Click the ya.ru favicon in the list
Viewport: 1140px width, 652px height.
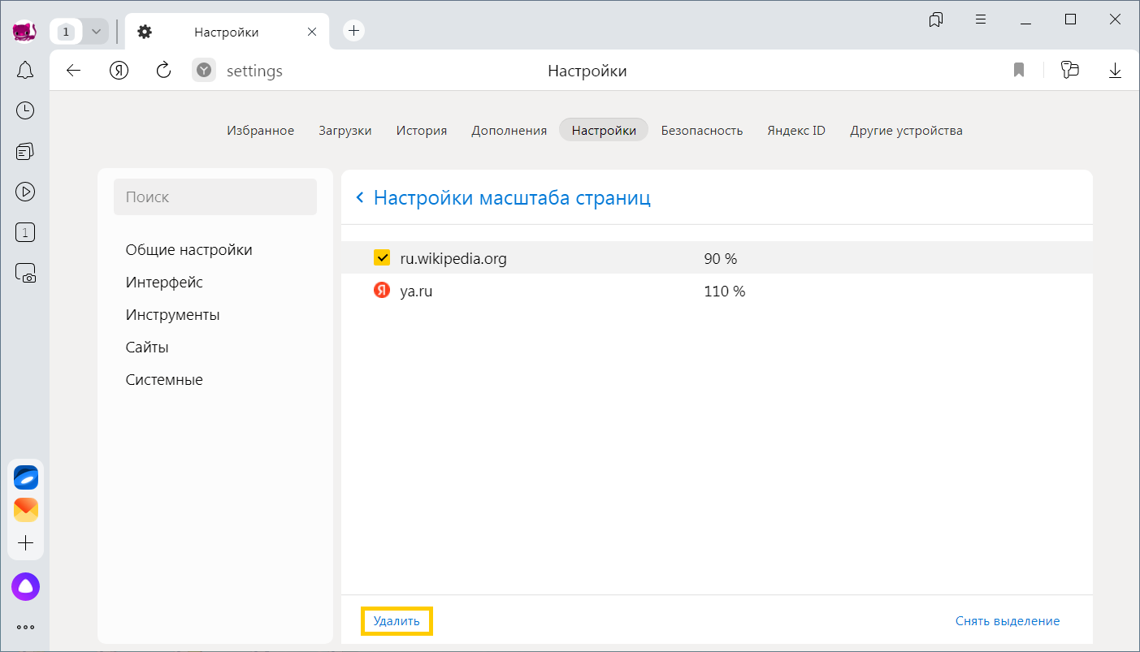[382, 291]
